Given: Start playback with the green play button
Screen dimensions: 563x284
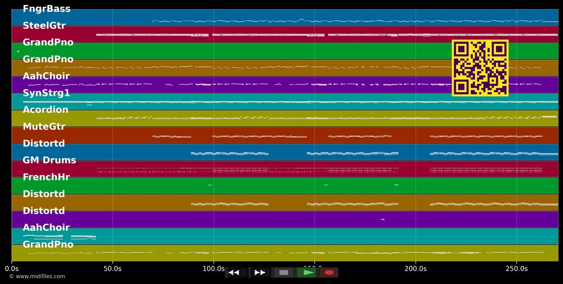Looking at the screenshot, I should [x=307, y=273].
